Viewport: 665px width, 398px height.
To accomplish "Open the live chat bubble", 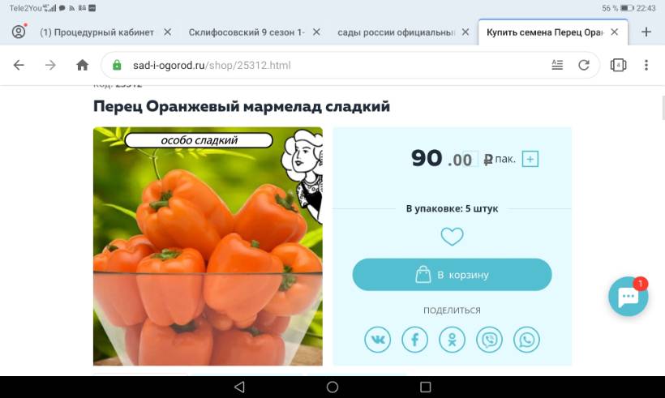I will click(629, 297).
